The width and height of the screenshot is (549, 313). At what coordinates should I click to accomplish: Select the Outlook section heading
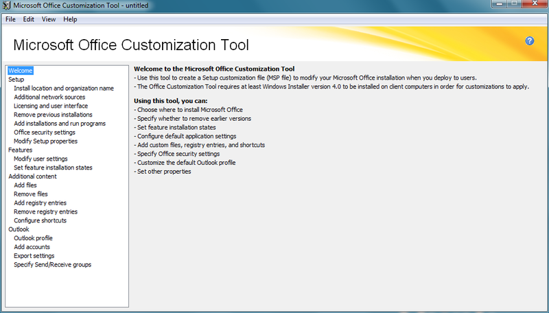coord(19,229)
